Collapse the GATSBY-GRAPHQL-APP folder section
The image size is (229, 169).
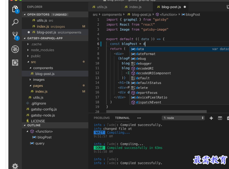tap(25, 38)
